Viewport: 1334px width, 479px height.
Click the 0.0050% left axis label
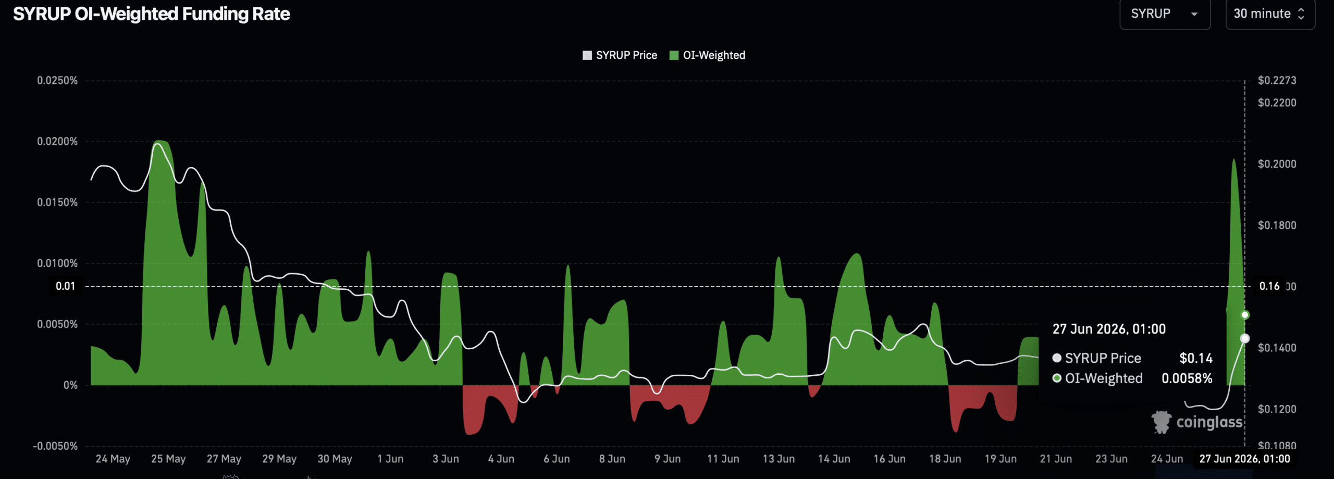point(57,324)
